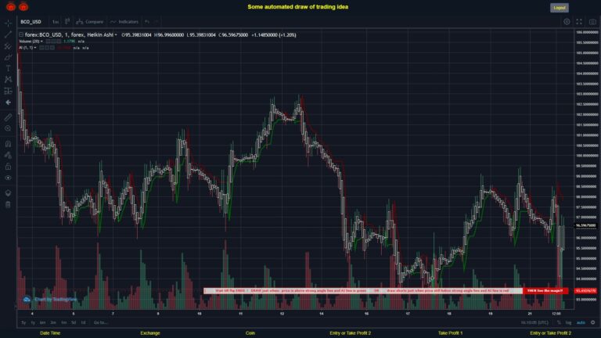Click the Take Profit 1 column header
Viewport: 601px width, 338px height.
point(451,333)
